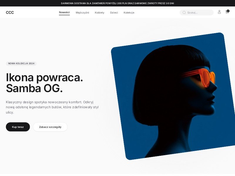Open the Kobiety category

[x=100, y=13]
